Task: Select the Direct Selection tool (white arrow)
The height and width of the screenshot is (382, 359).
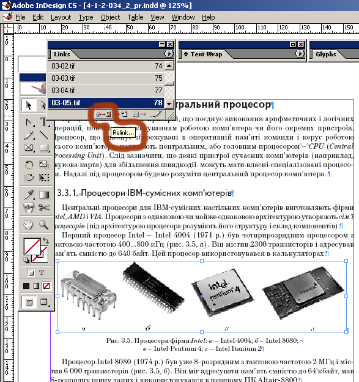Action: coord(43,105)
